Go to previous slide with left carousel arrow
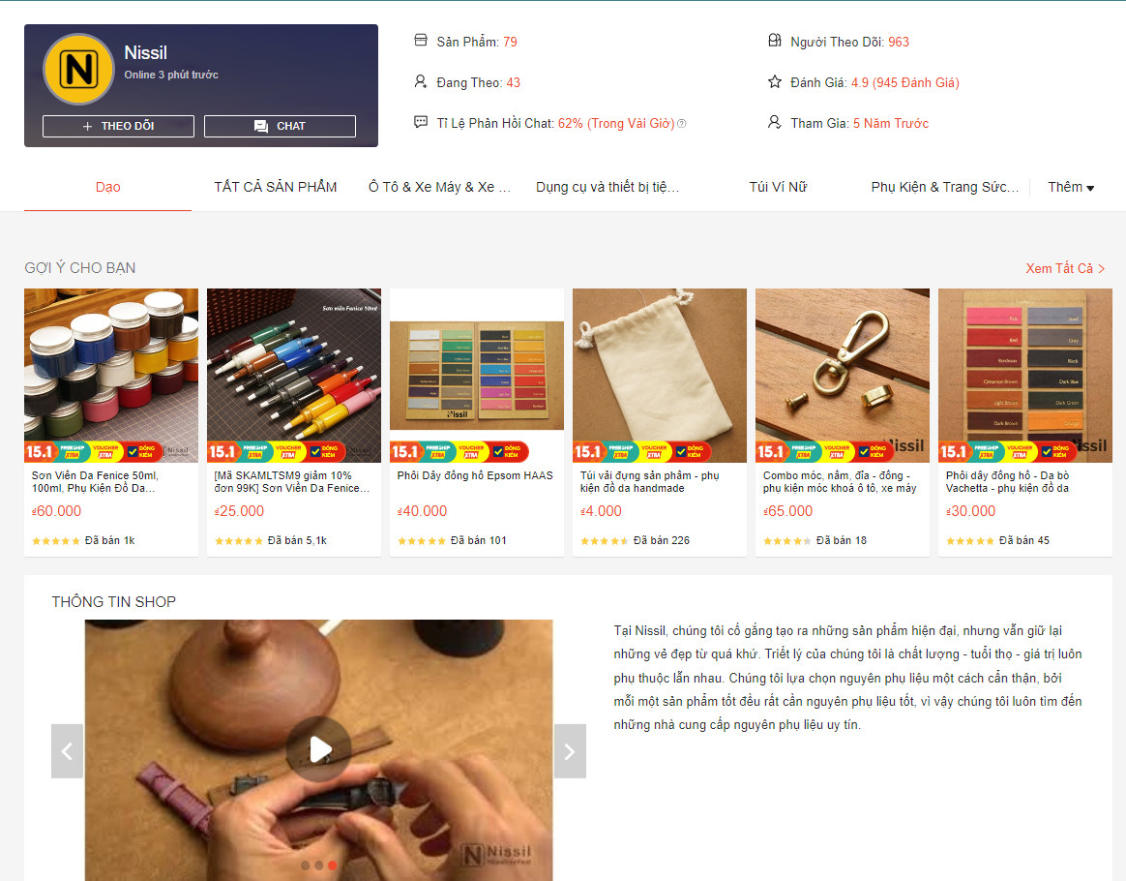1126x881 pixels. 68,751
